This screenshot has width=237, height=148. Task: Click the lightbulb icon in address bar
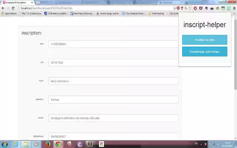point(182,8)
